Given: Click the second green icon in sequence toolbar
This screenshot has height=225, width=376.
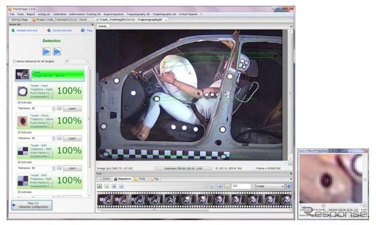Looking at the screenshot, I should [x=107, y=186].
